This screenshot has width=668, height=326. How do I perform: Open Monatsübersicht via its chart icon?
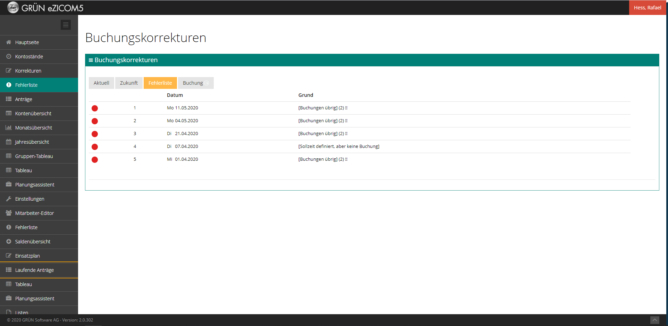9,127
